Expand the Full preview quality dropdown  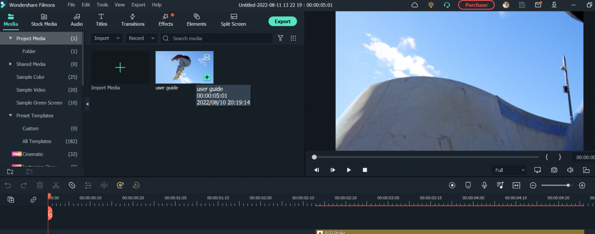pyautogui.click(x=509, y=170)
